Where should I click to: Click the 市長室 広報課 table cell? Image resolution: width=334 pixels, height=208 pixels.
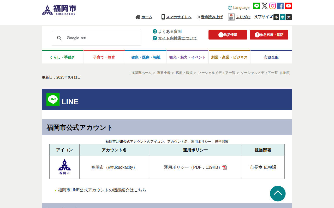[263, 167]
